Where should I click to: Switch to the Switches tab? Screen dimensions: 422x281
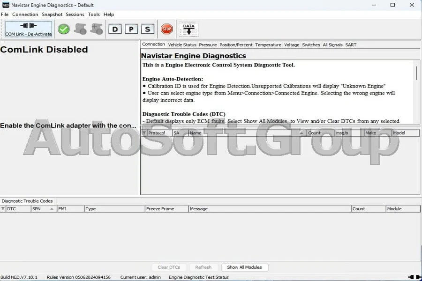coord(311,45)
